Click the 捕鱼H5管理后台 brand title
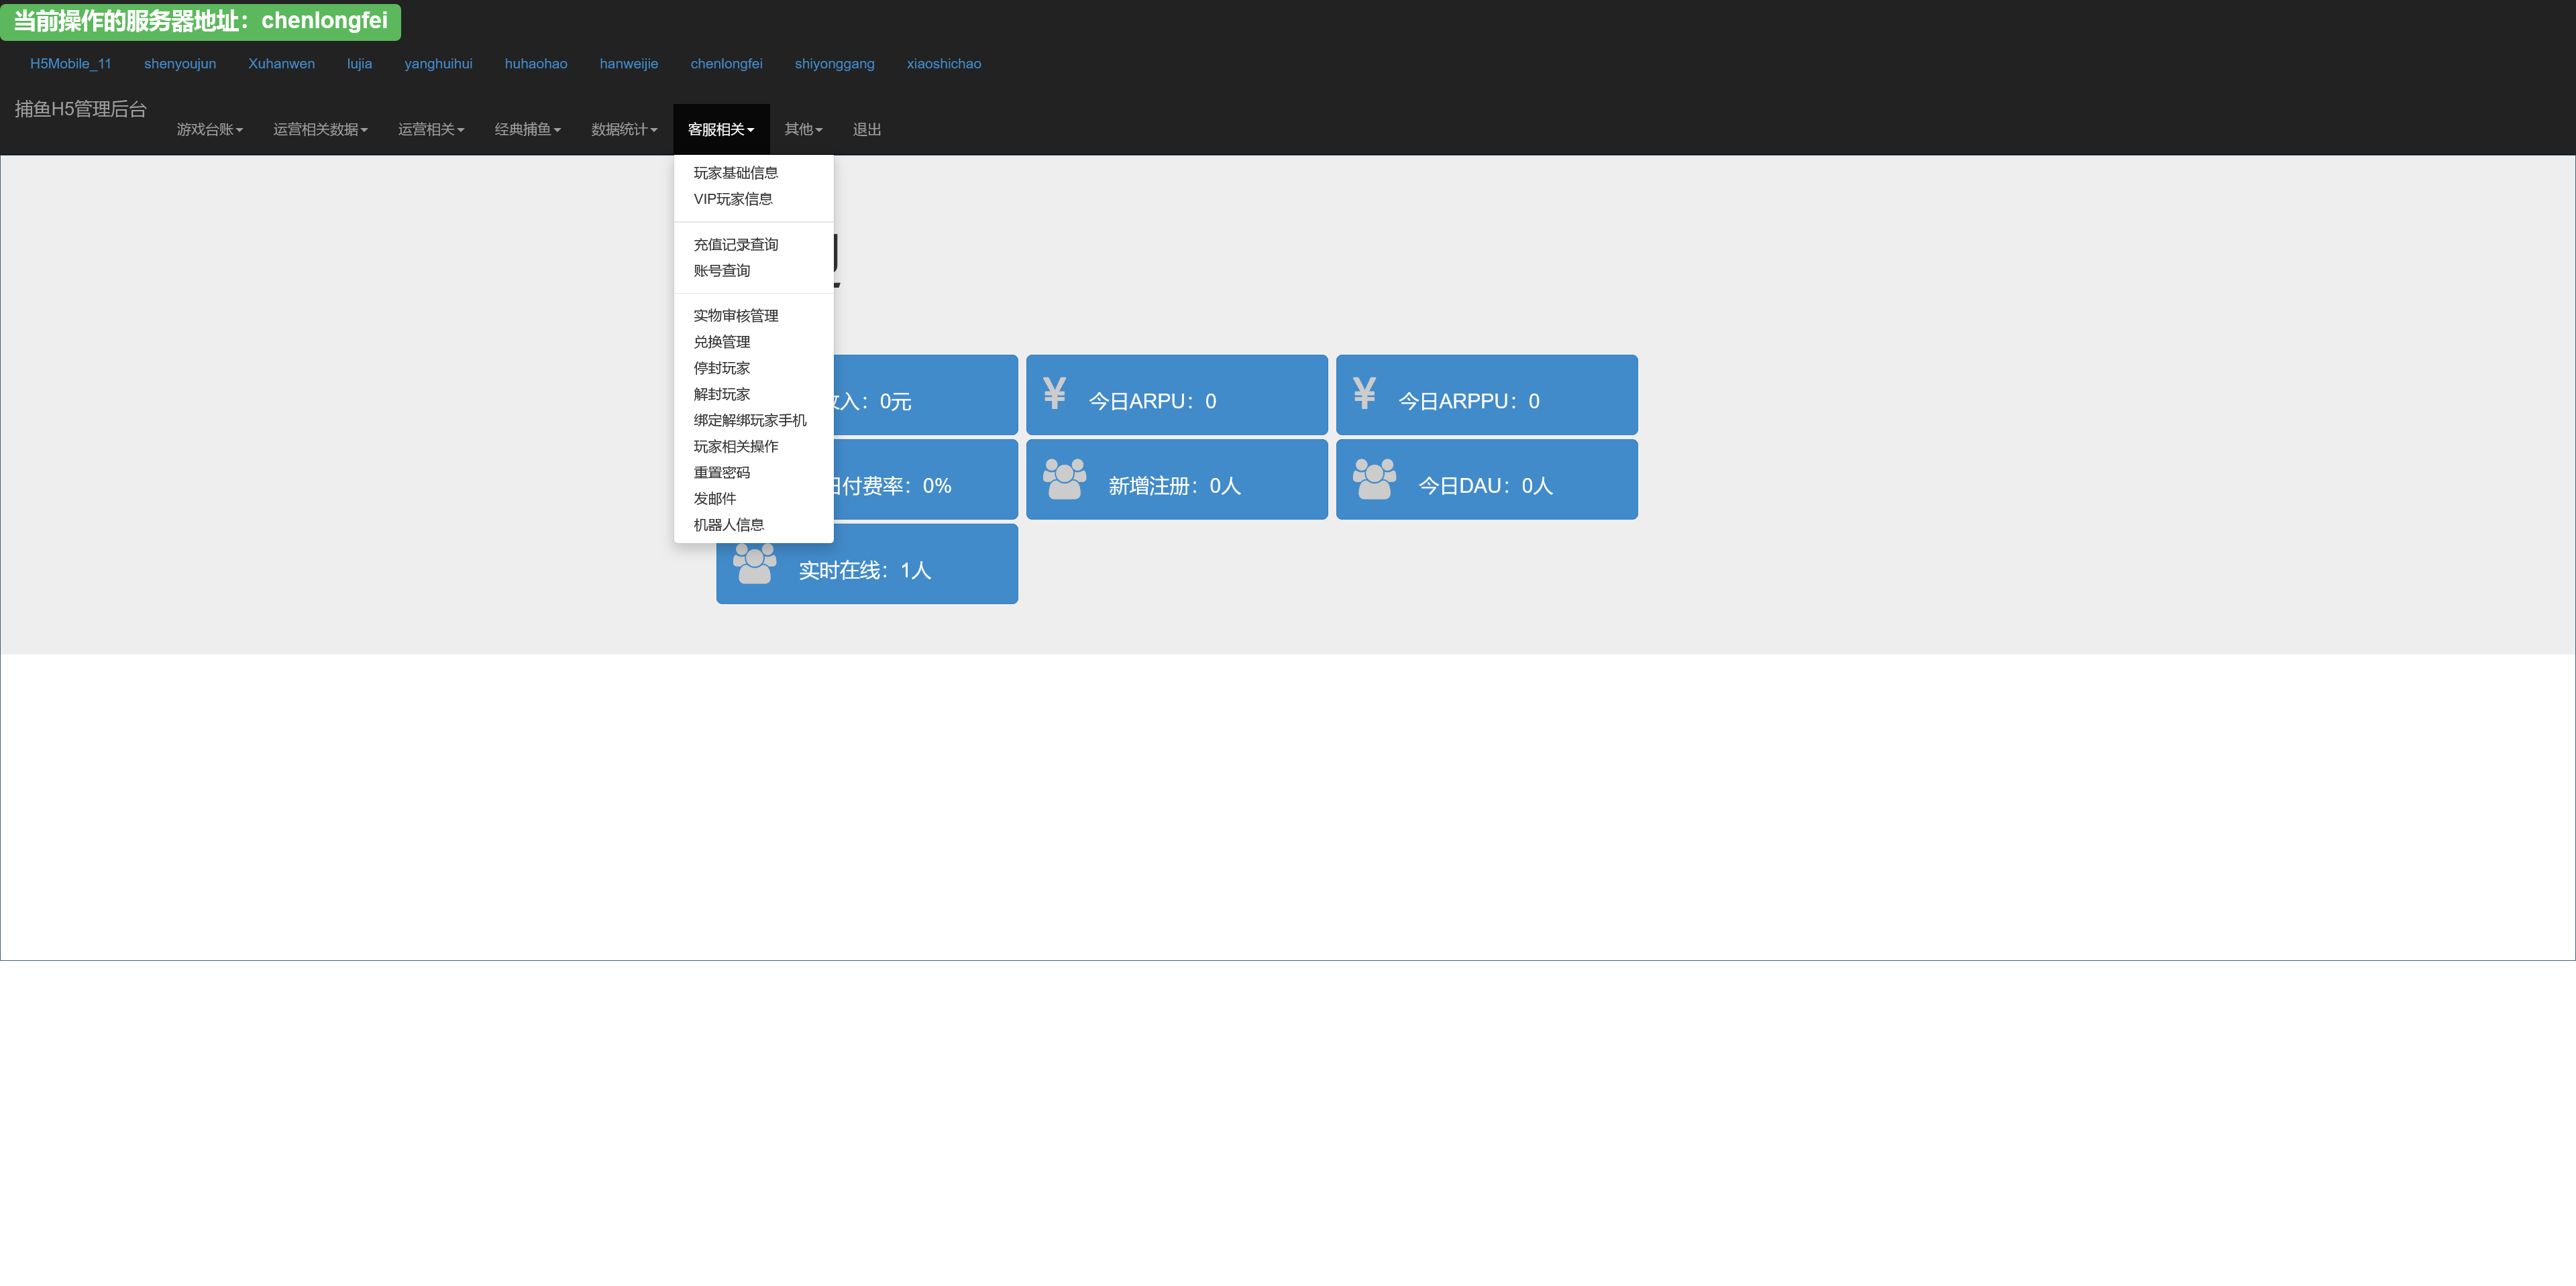 coord(81,109)
